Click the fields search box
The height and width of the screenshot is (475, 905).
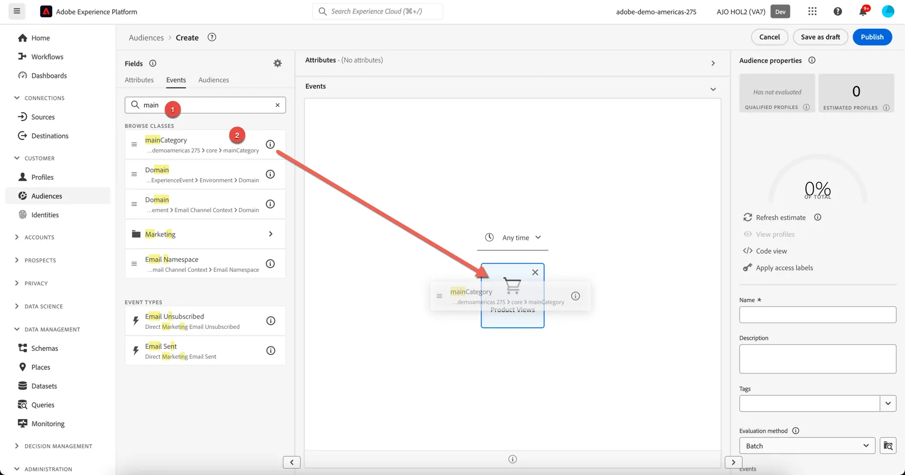(205, 105)
